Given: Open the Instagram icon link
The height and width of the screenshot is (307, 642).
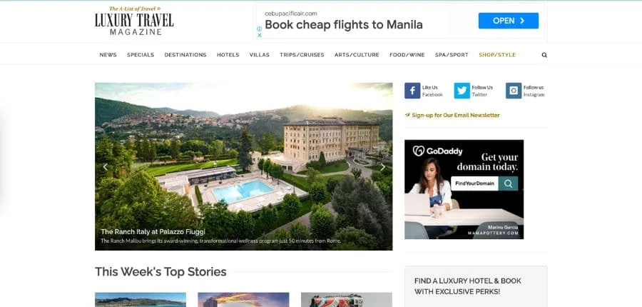Looking at the screenshot, I should click(514, 91).
